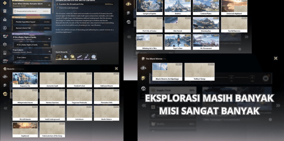Open the calendar alert sidebar icon
This screenshot has width=284, height=141.
click(x=5, y=61)
